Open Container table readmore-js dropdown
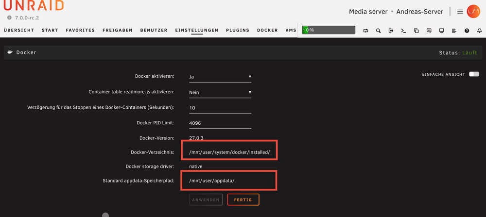The image size is (486, 217). click(x=220, y=92)
